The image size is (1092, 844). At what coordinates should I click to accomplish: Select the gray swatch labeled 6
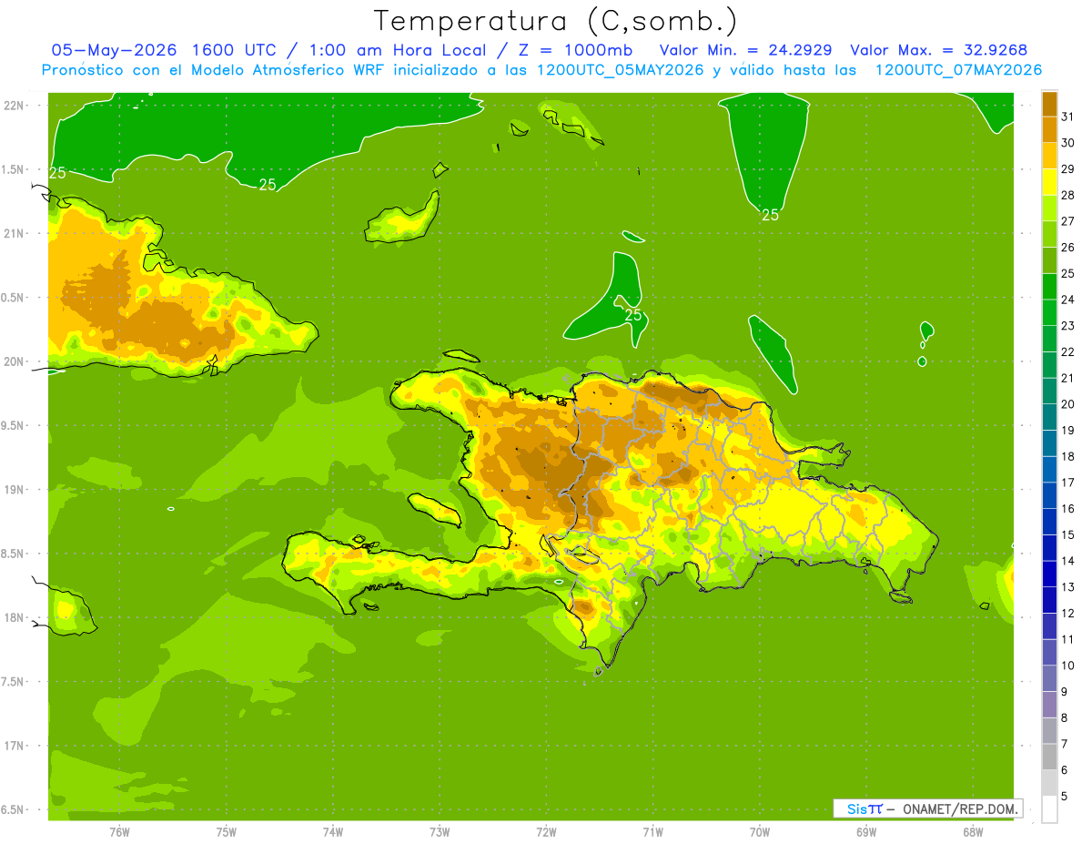point(1049,757)
